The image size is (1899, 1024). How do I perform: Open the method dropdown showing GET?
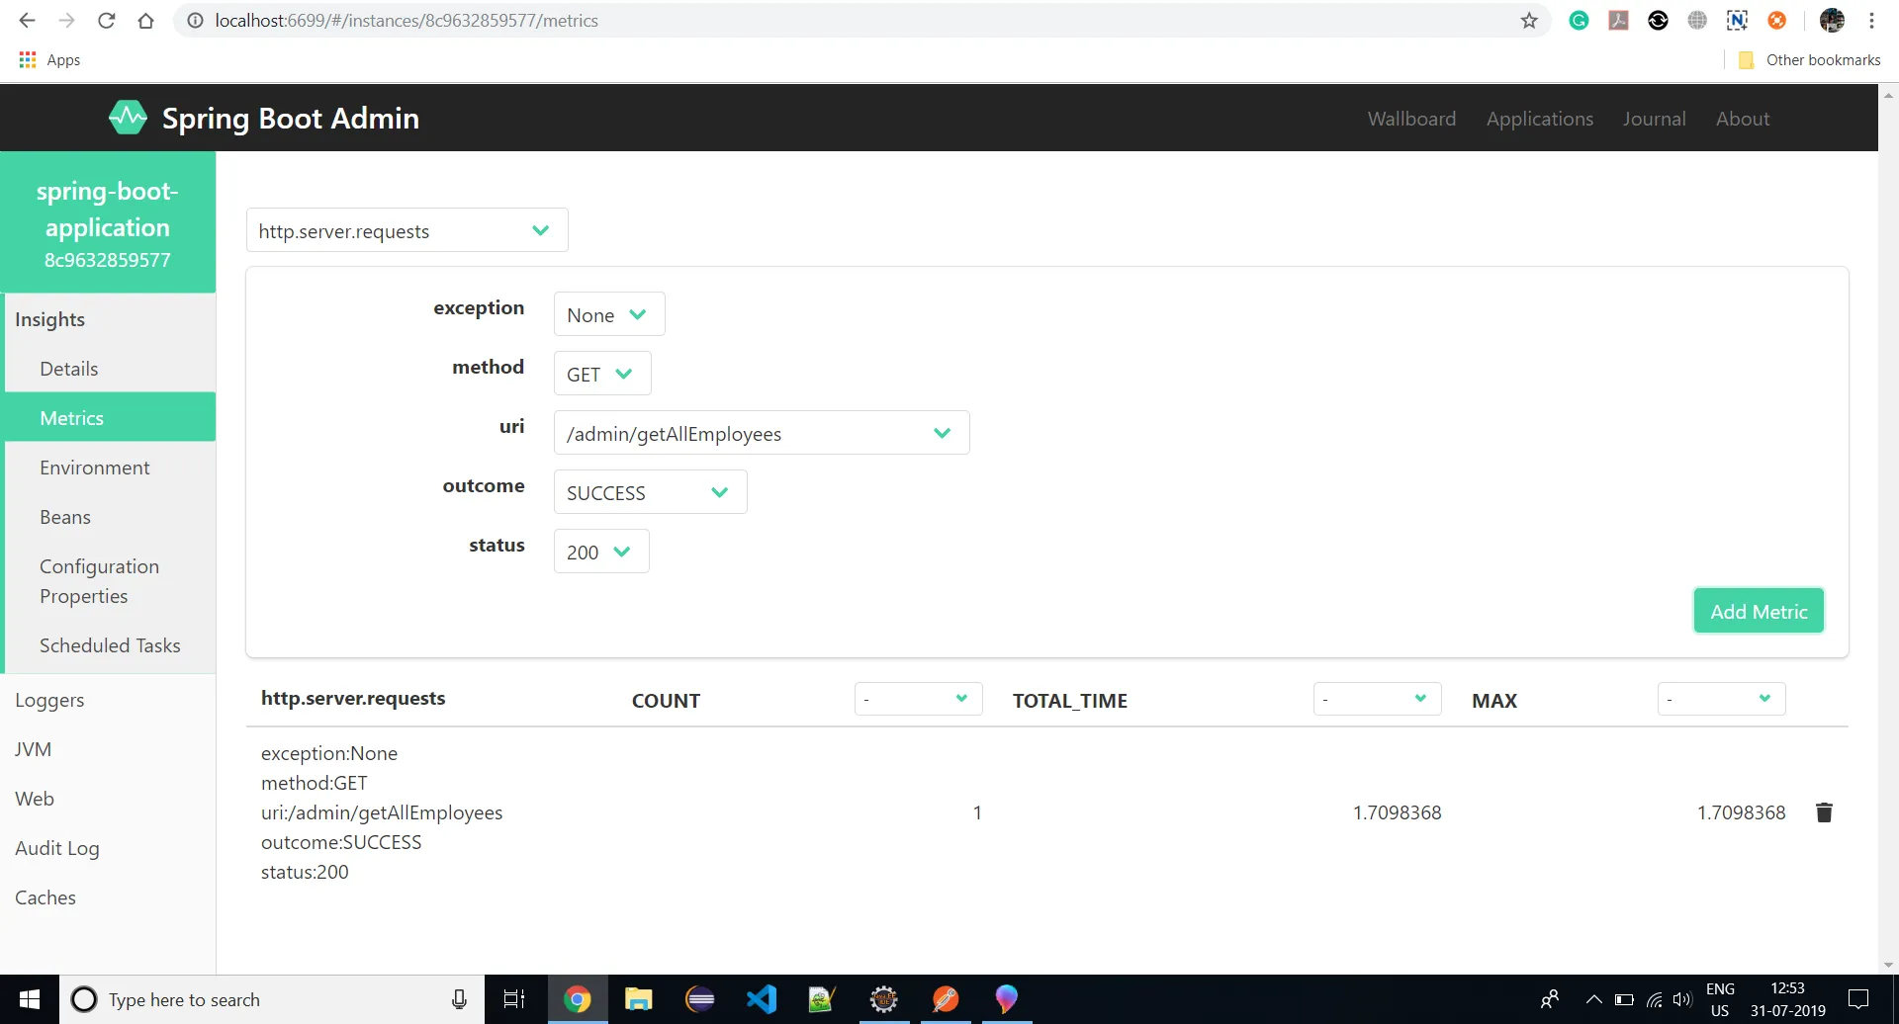[x=601, y=374]
